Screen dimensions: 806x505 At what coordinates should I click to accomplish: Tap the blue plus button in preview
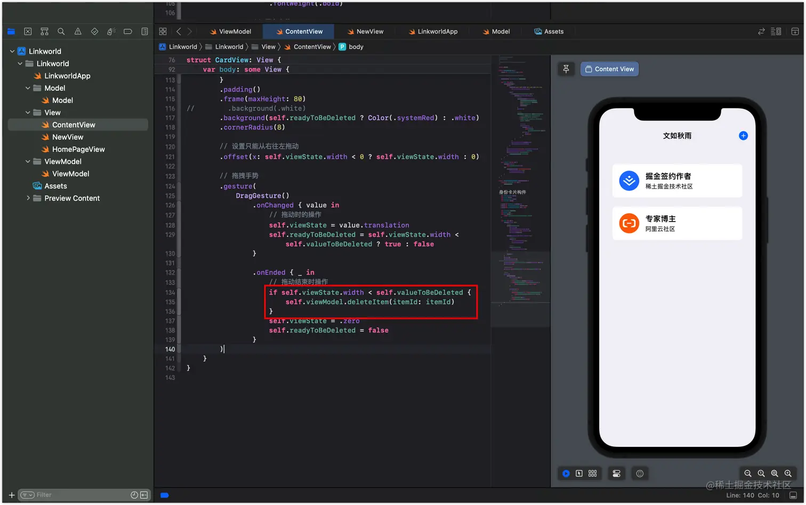743,136
